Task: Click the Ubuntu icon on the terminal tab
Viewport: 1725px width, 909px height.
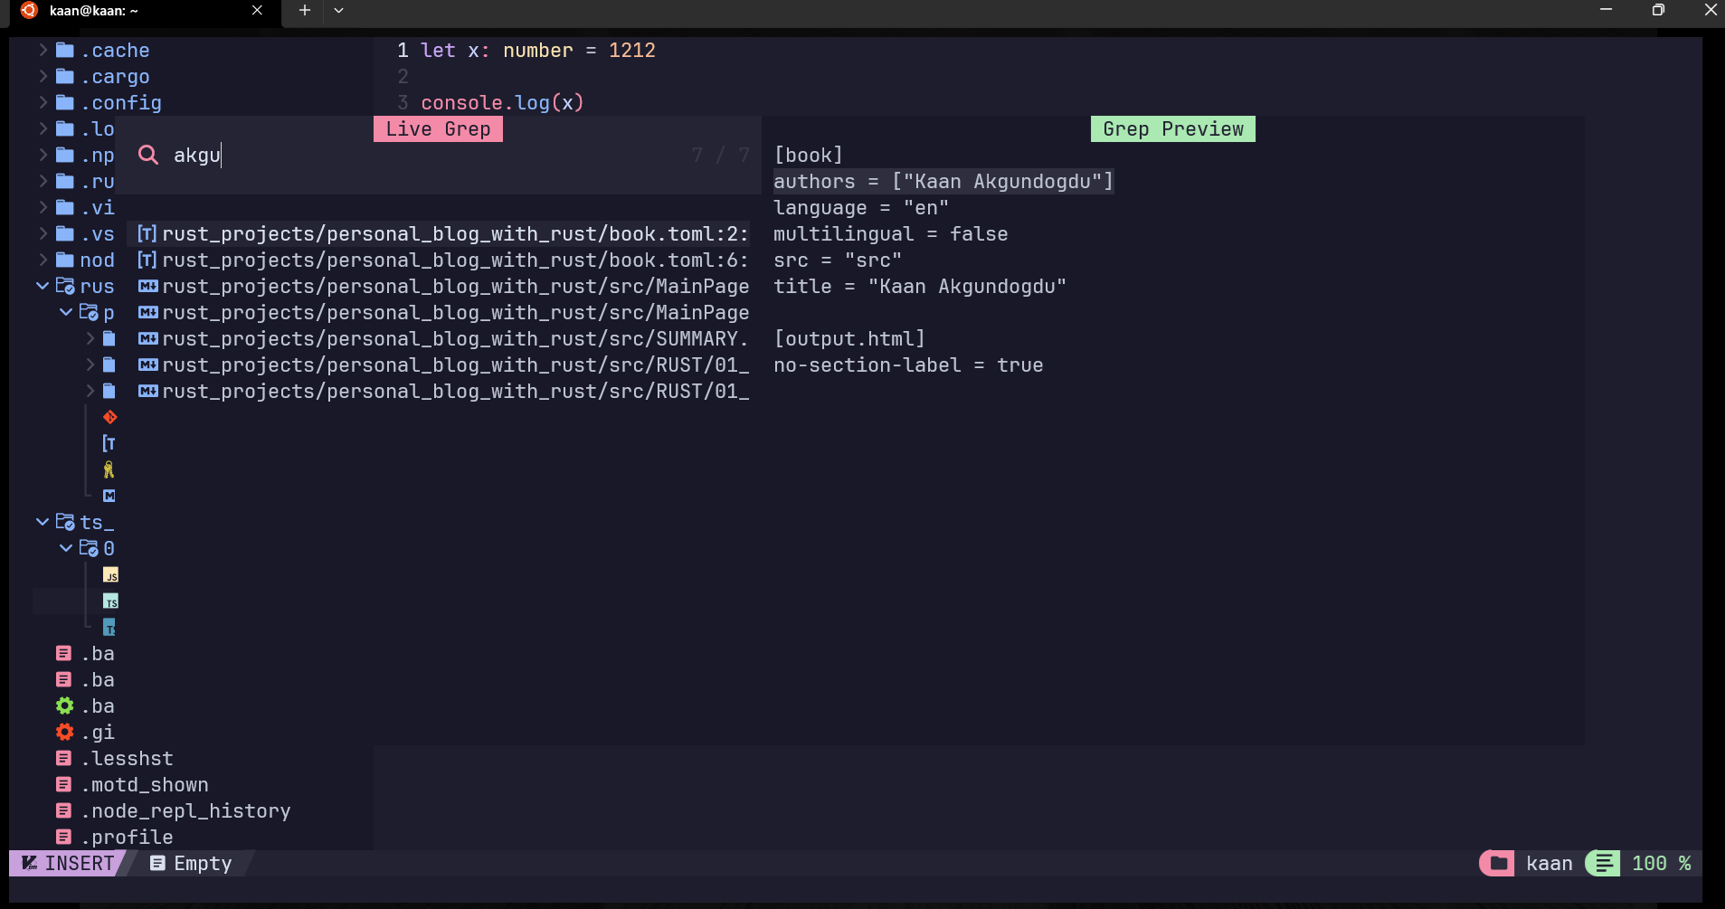Action: pos(29,10)
